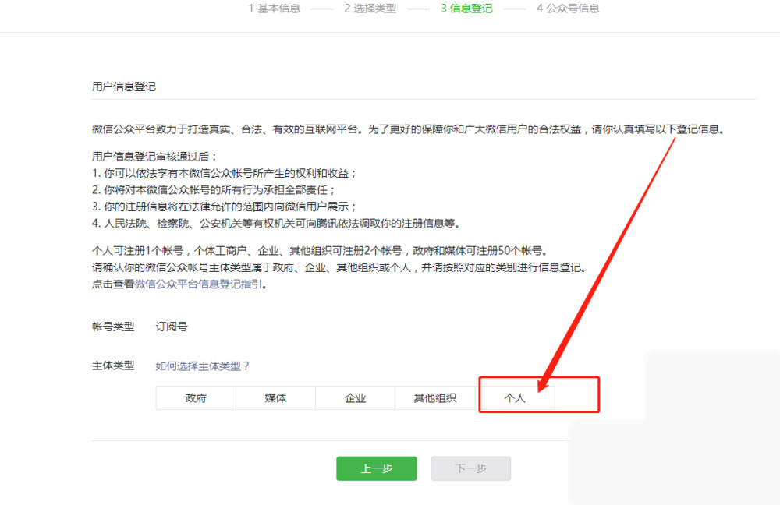Click the 订阅号 account type label
The height and width of the screenshot is (505, 780).
pyautogui.click(x=171, y=327)
